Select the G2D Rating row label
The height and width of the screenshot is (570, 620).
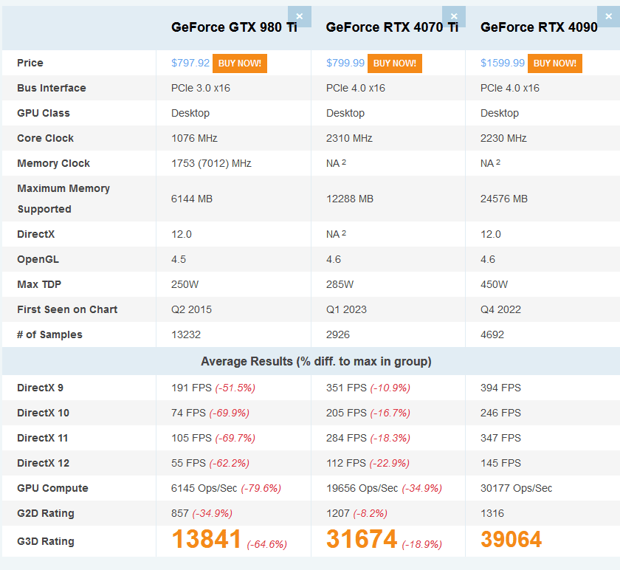46,513
